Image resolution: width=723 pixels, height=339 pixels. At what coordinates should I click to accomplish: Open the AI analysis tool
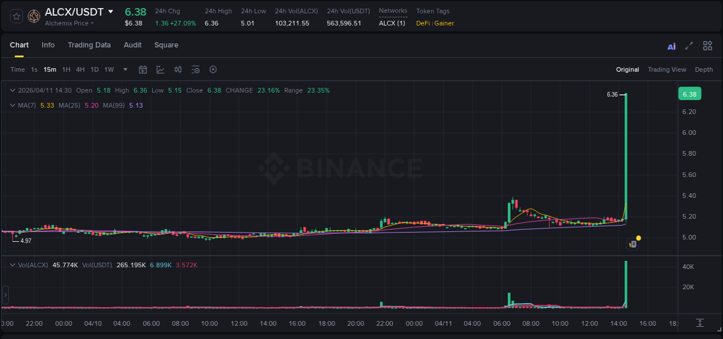click(x=672, y=46)
